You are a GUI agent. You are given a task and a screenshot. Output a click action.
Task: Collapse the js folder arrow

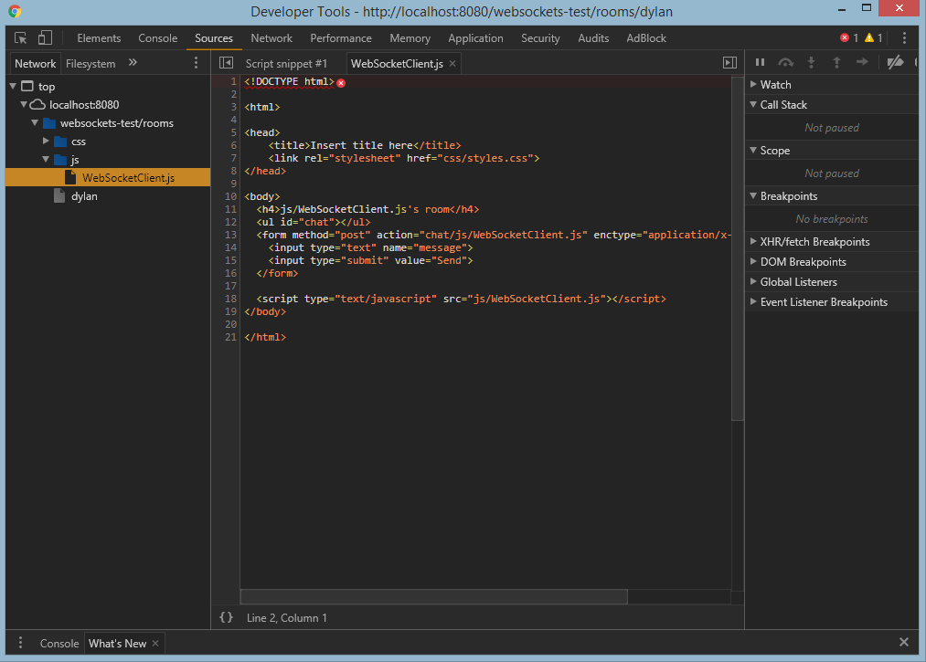click(x=46, y=159)
